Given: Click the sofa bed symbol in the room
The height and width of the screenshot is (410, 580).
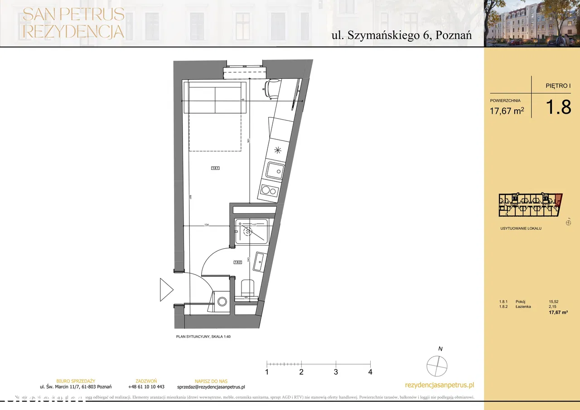Looking at the screenshot, I should pos(215,98).
